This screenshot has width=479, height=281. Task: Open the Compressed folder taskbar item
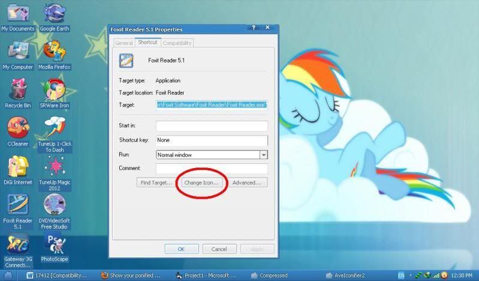(269, 276)
